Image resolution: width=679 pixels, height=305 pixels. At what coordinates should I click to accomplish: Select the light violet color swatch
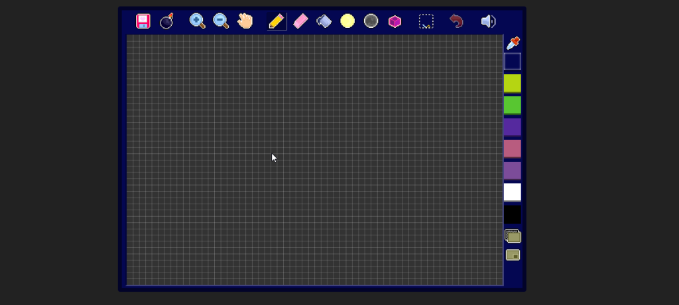513,170
